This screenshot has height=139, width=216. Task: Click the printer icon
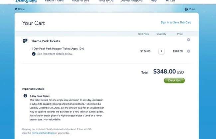(186, 9)
